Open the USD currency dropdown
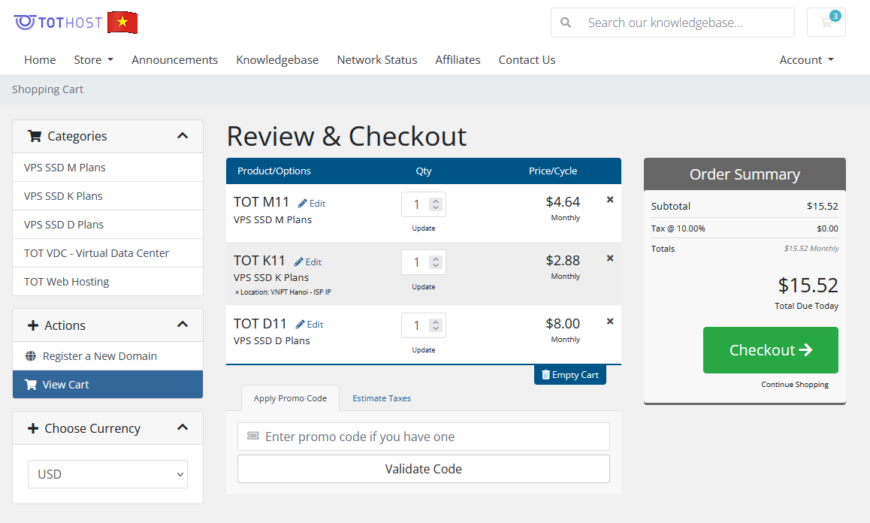Screen dimensions: 870x523 (x=107, y=474)
